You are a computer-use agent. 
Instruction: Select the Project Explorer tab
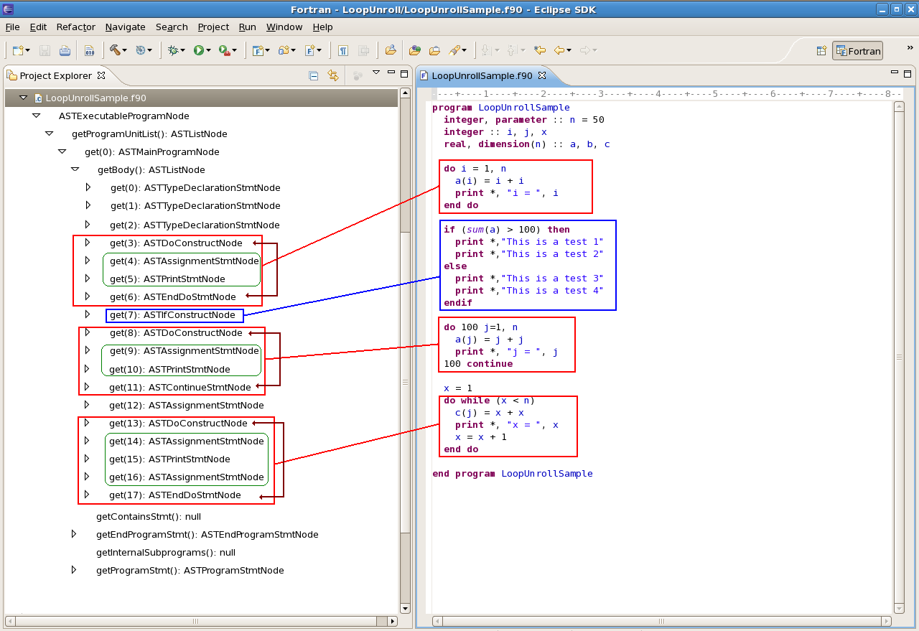(56, 75)
